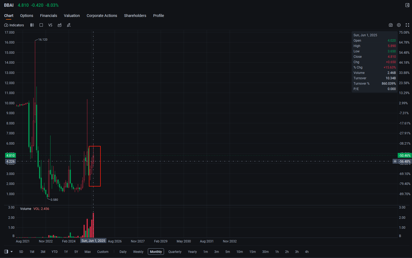This screenshot has height=258, width=412.
Task: Click the 16.120 high price label
Action: pyautogui.click(x=43, y=40)
